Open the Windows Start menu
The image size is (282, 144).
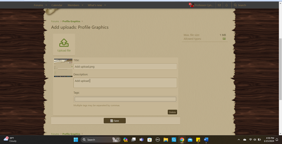(76, 140)
